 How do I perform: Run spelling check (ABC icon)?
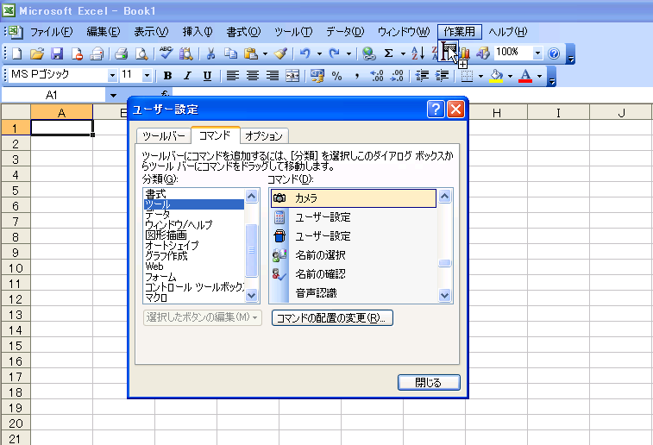tap(166, 53)
